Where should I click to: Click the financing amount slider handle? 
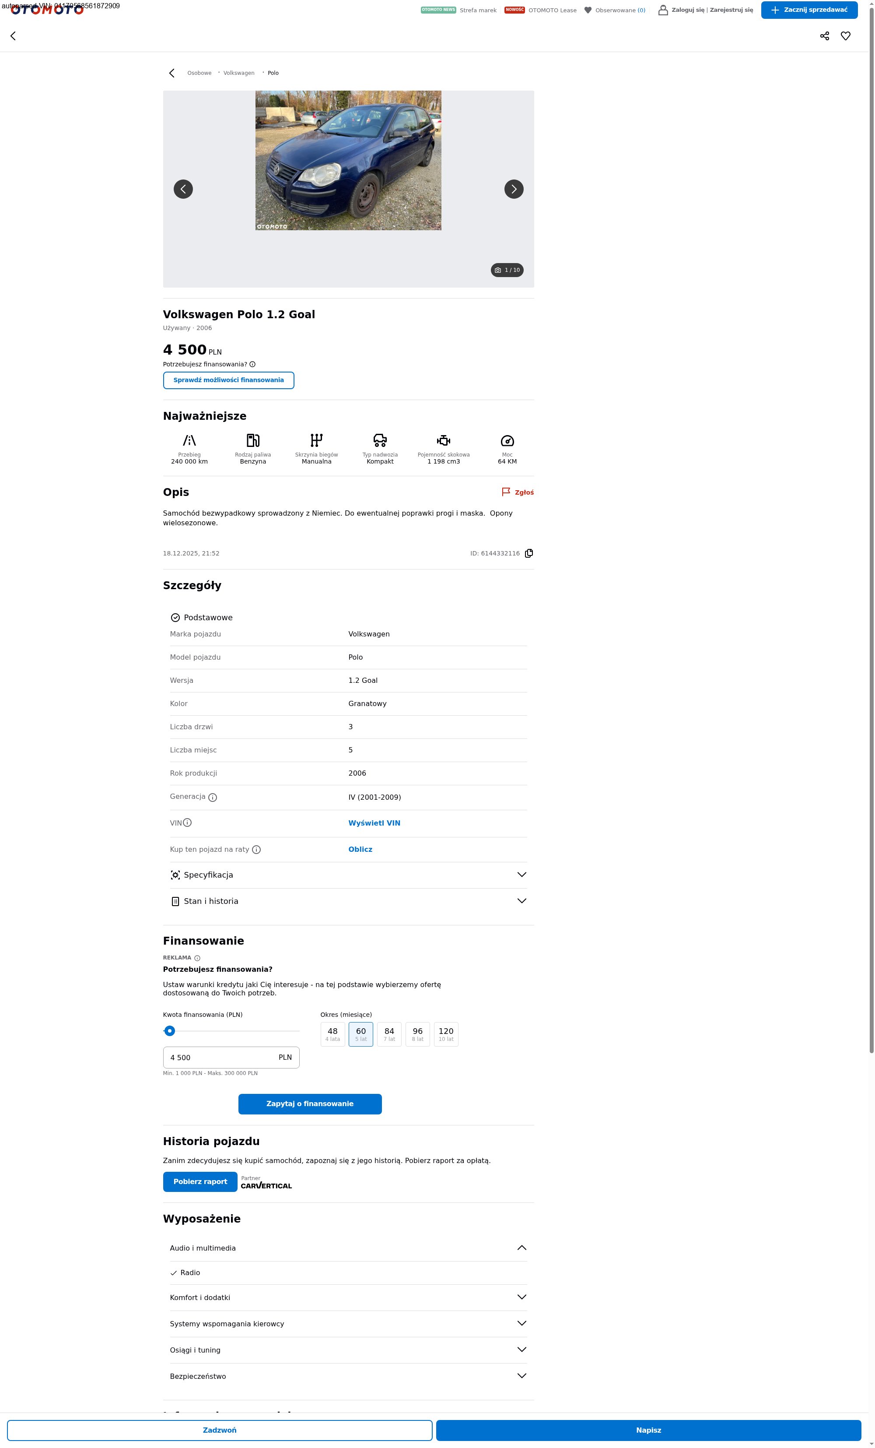pos(170,1031)
